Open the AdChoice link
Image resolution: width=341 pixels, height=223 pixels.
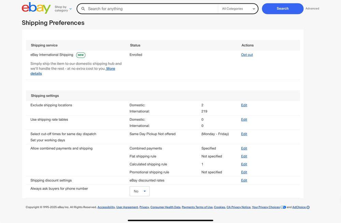[x=299, y=207]
